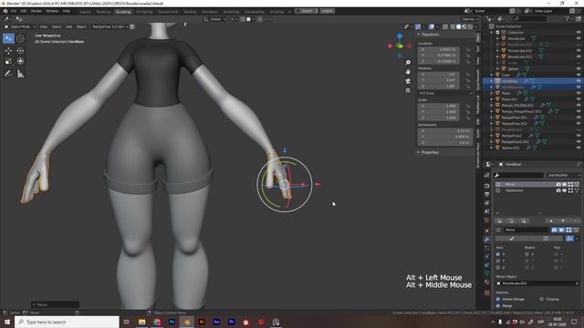Open the Output properties tab icon

click(x=486, y=194)
